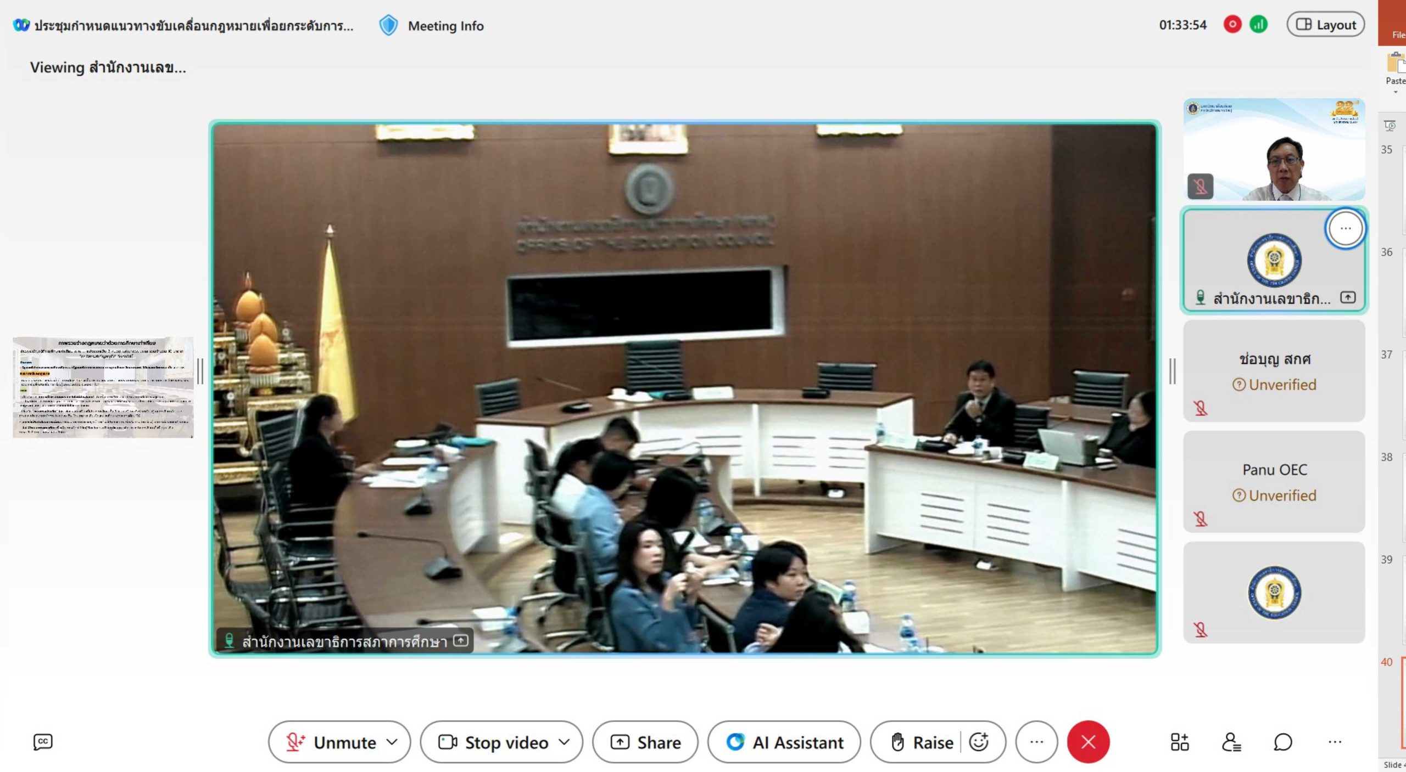Click the red recording indicator icon
Image resolution: width=1406 pixels, height=772 pixels.
(x=1232, y=25)
